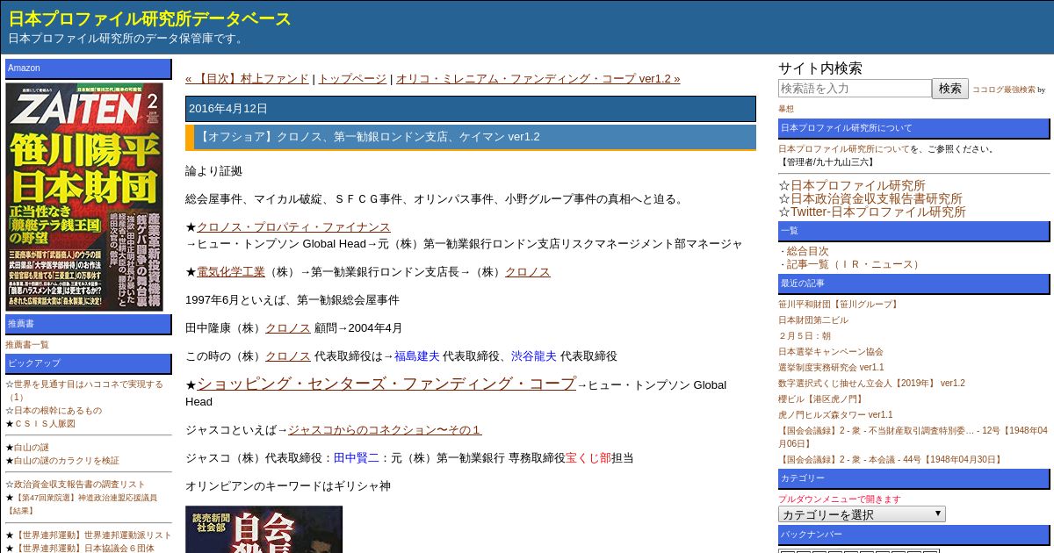The width and height of the screenshot is (1054, 553).
Task: Open ☆世界を見通す目はハコユネで実現する link
Action: pos(84,390)
